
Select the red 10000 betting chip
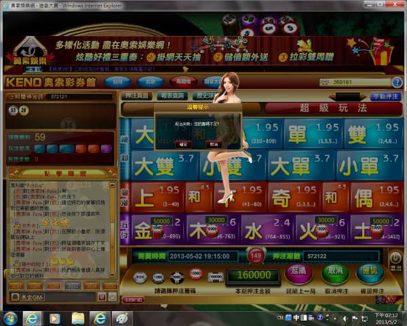pos(196,274)
